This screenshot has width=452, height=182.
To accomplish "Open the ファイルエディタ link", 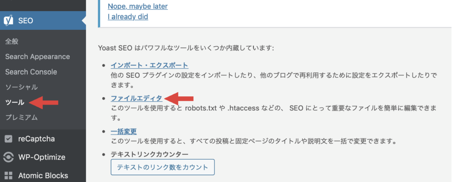I will [x=137, y=98].
